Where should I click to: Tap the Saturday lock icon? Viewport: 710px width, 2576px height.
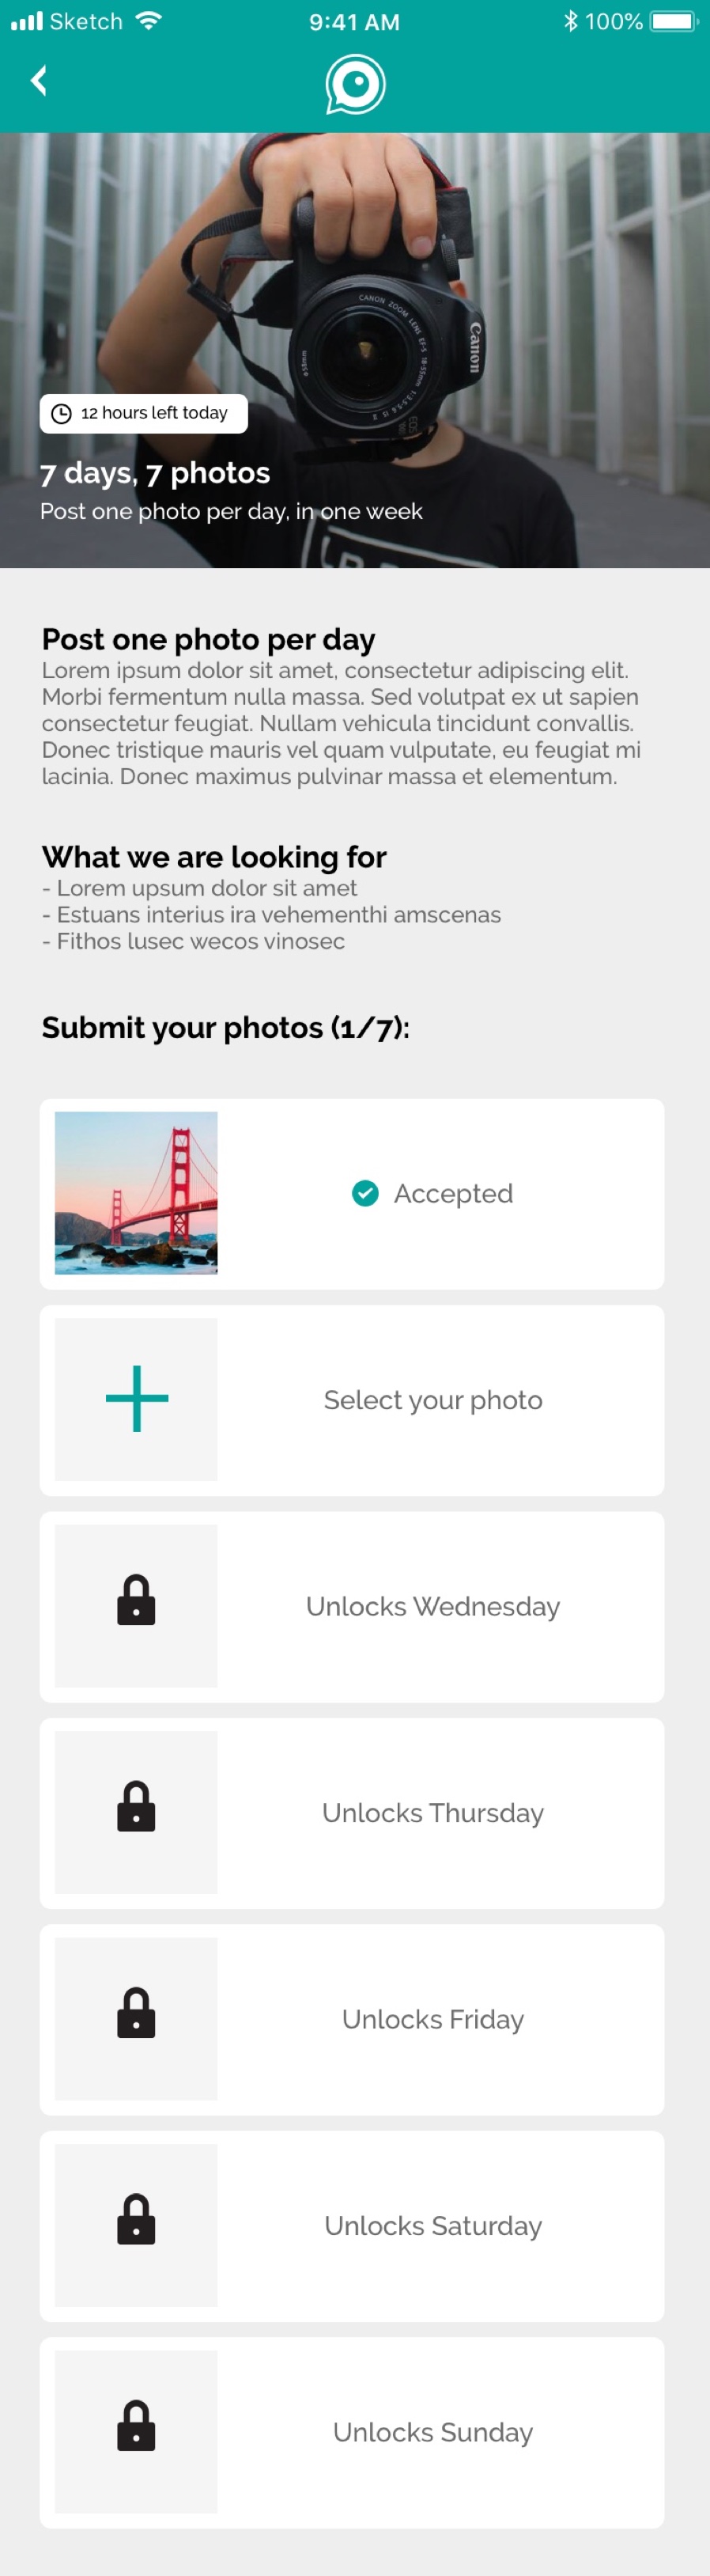click(x=136, y=2219)
